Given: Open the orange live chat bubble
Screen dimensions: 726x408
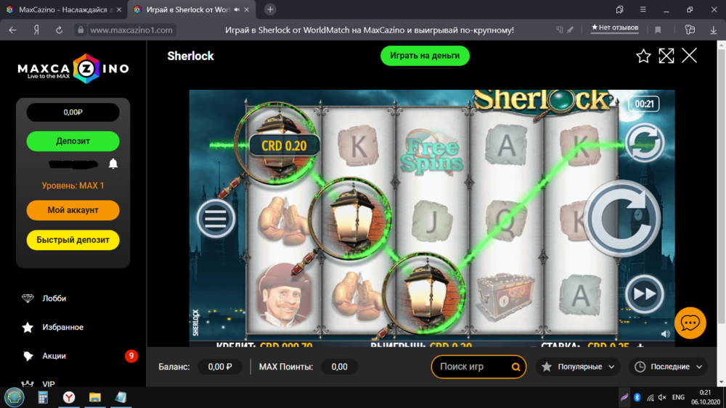Looking at the screenshot, I should (690, 322).
